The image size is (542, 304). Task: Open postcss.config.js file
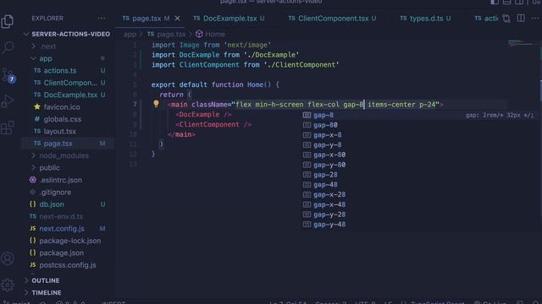click(x=68, y=265)
